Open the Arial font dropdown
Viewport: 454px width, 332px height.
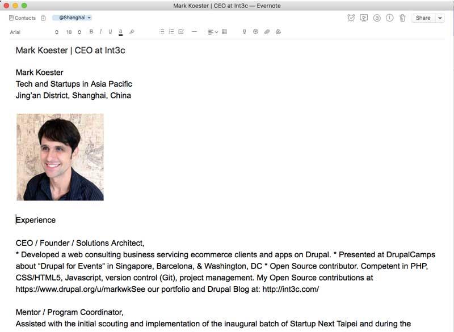(x=34, y=32)
